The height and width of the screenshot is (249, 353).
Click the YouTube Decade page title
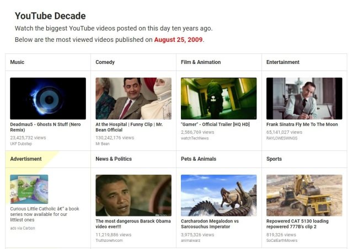point(50,16)
